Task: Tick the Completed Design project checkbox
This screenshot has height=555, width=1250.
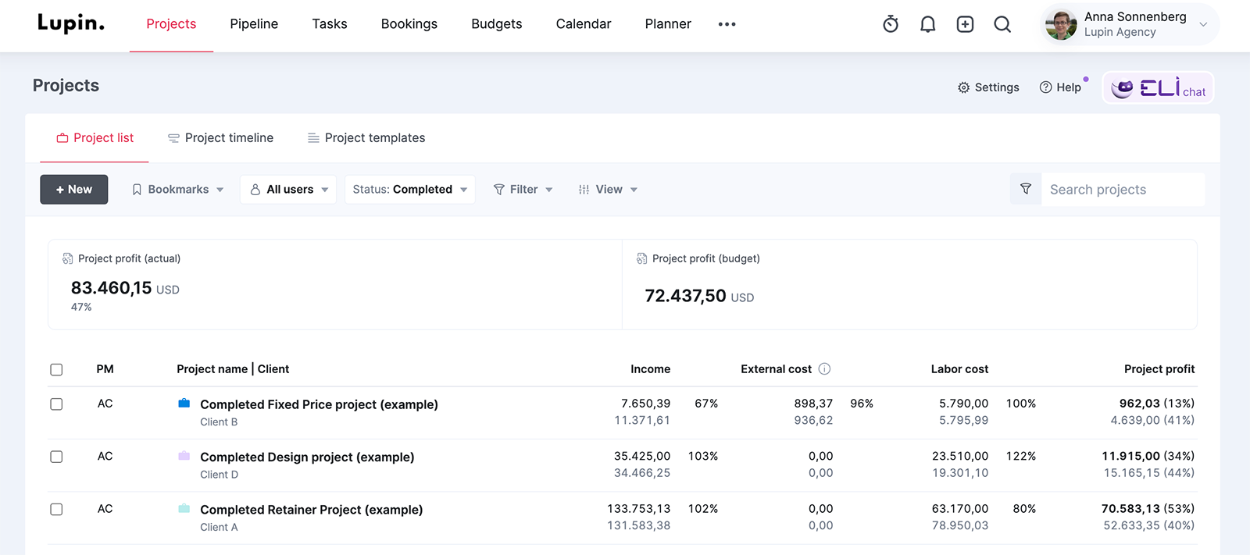Action: tap(56, 457)
